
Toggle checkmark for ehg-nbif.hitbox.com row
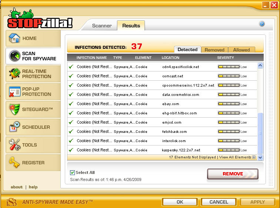[x=71, y=113]
